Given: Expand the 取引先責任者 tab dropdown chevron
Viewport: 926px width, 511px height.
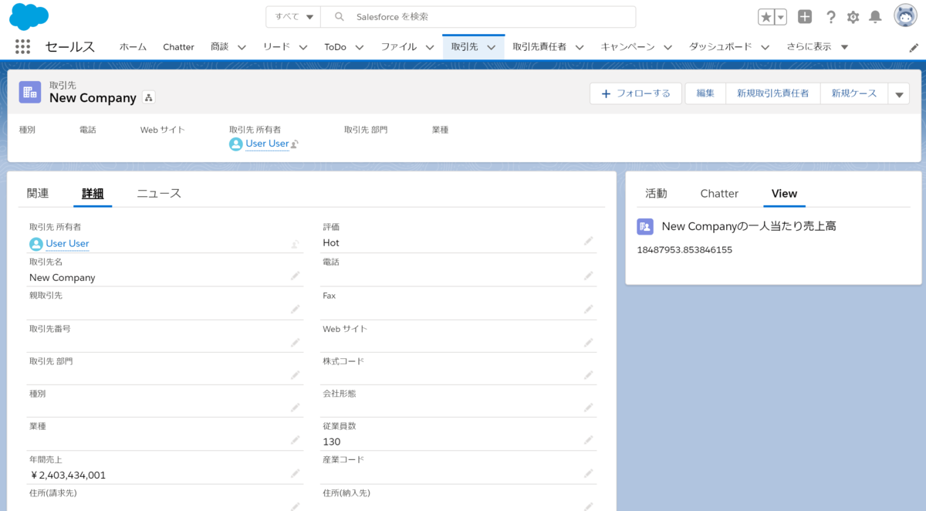Looking at the screenshot, I should point(580,47).
